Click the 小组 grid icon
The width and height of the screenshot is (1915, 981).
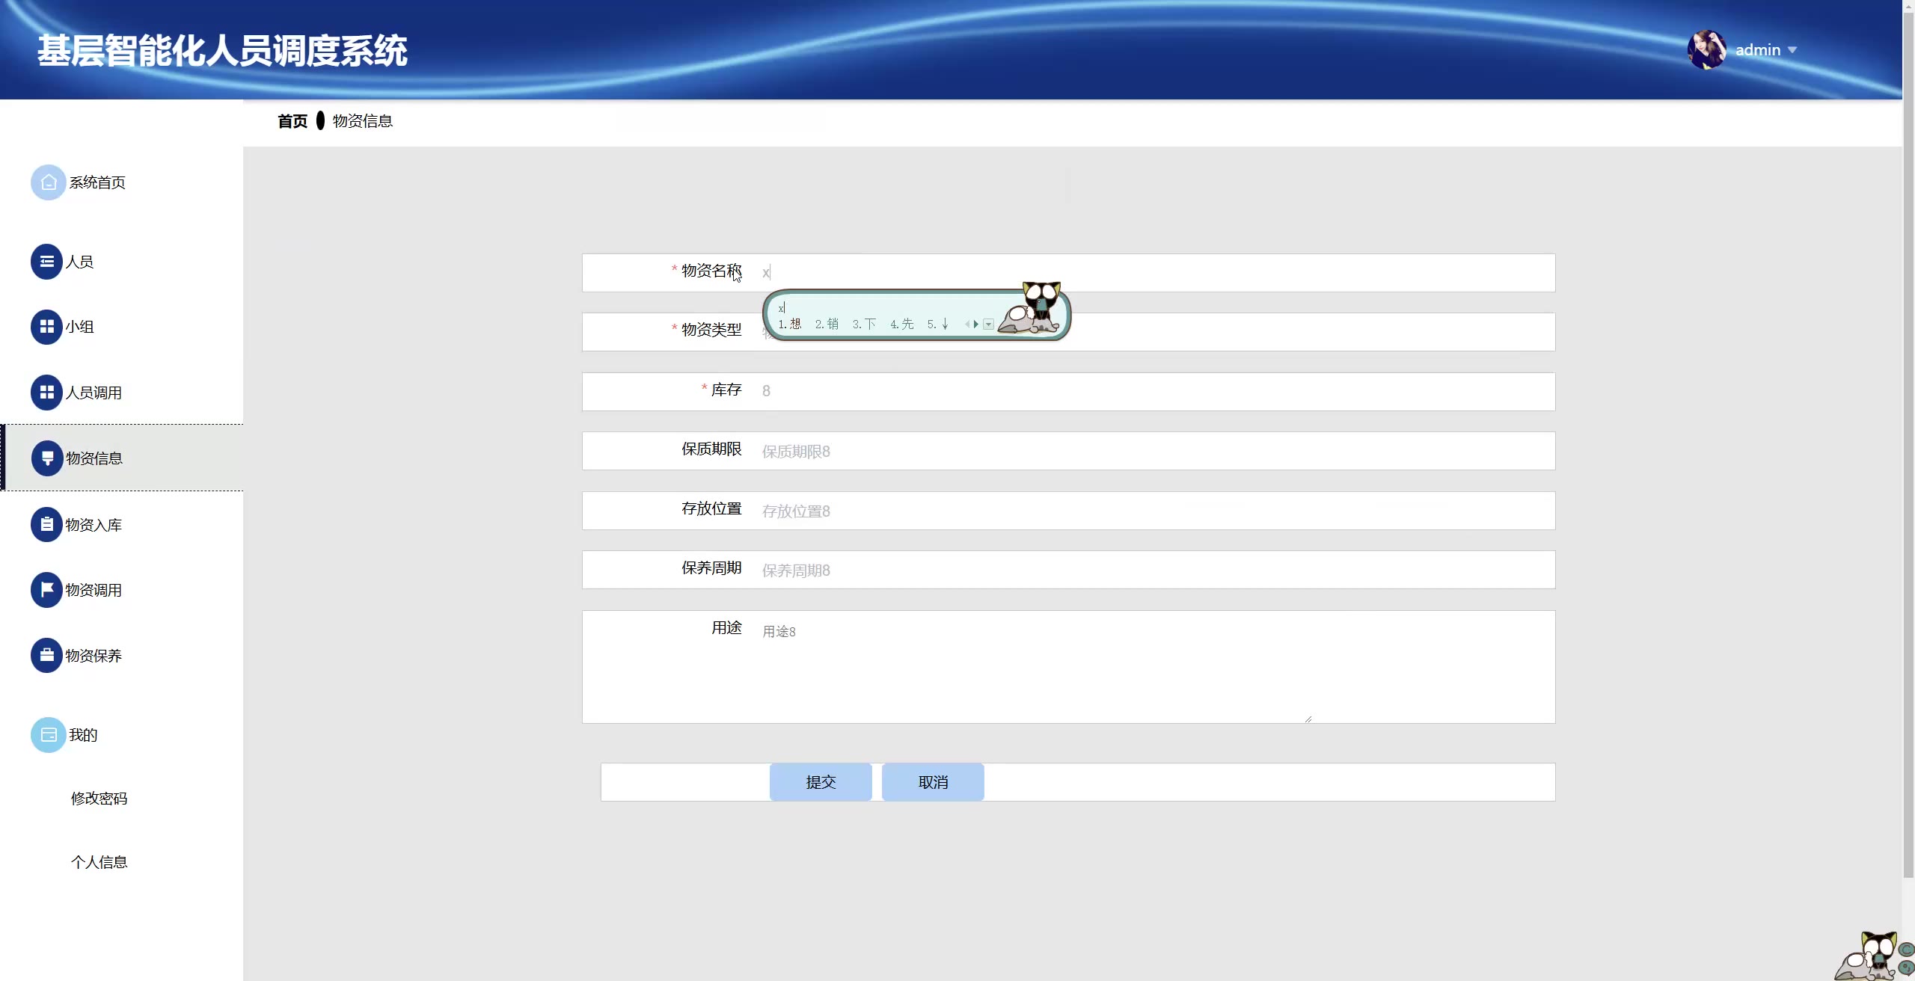click(46, 327)
